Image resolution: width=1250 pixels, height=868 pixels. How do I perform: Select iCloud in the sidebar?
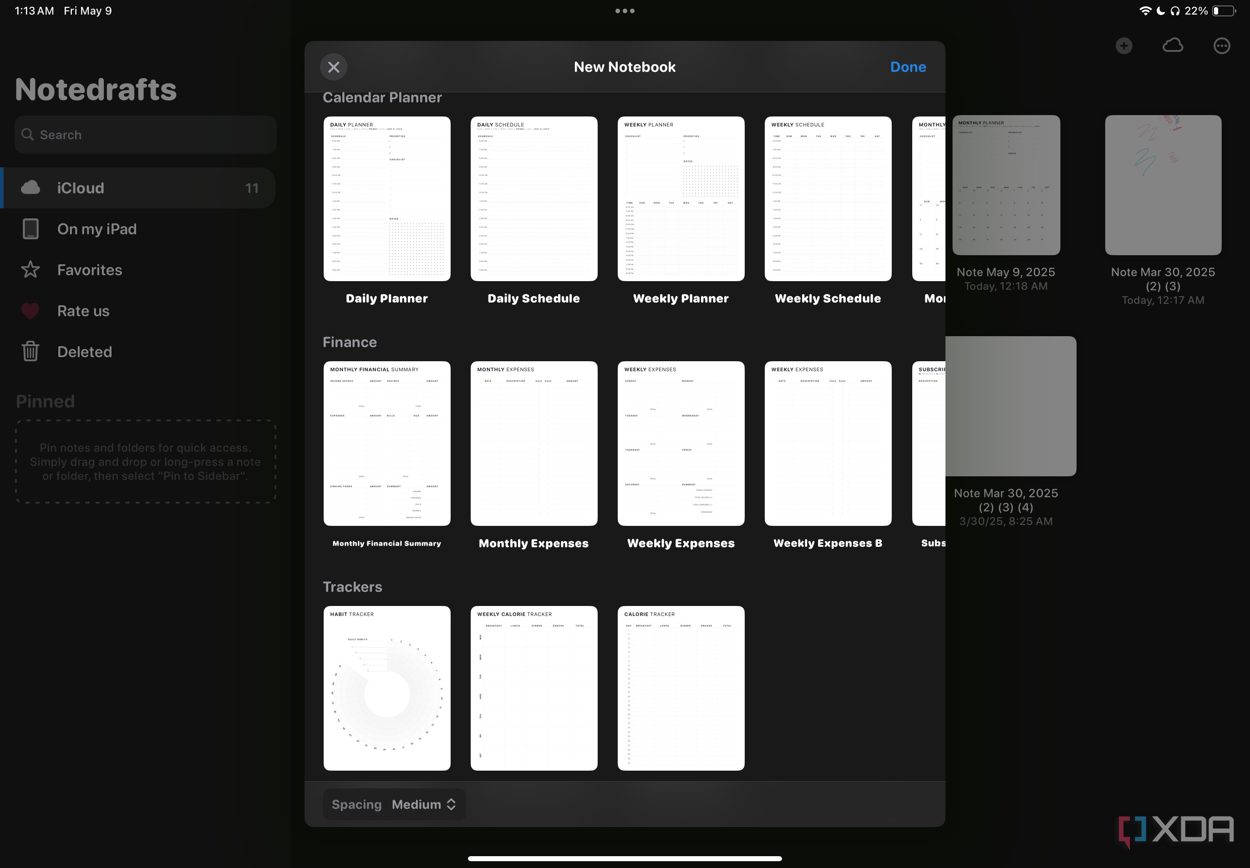(x=81, y=187)
